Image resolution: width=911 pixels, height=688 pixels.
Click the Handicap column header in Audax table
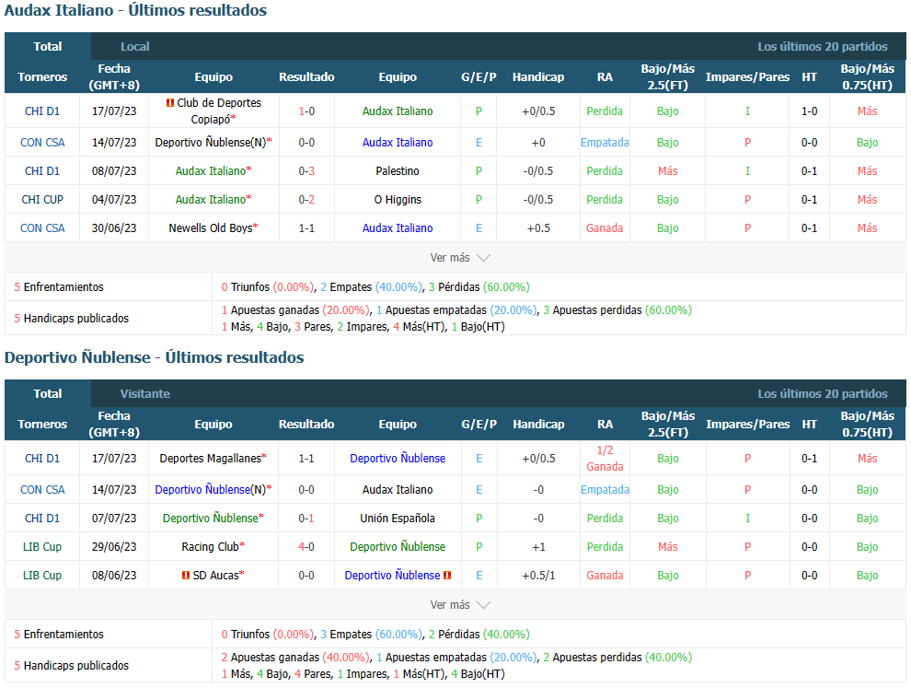[538, 76]
